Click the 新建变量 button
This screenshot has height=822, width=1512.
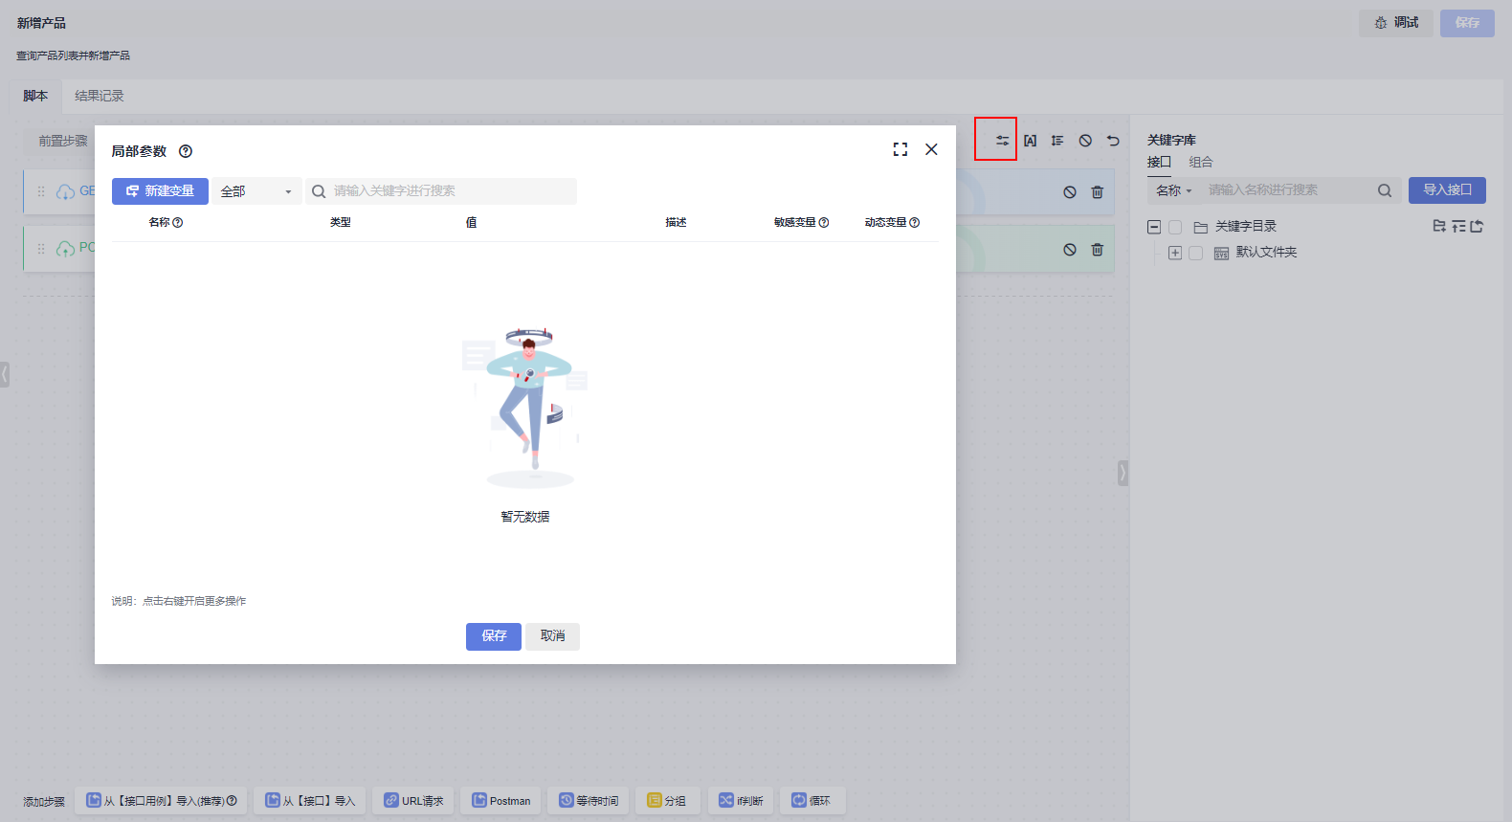(x=160, y=191)
